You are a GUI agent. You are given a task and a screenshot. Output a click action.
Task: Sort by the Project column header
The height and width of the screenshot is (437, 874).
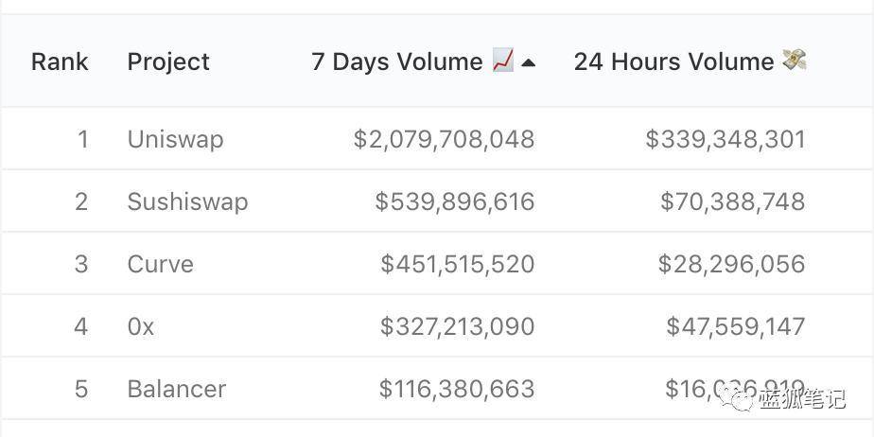168,62
